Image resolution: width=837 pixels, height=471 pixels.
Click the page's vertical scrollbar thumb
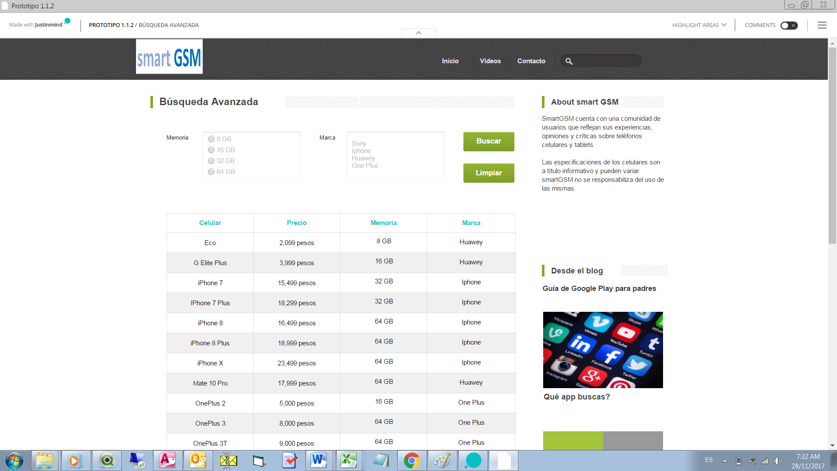point(832,146)
